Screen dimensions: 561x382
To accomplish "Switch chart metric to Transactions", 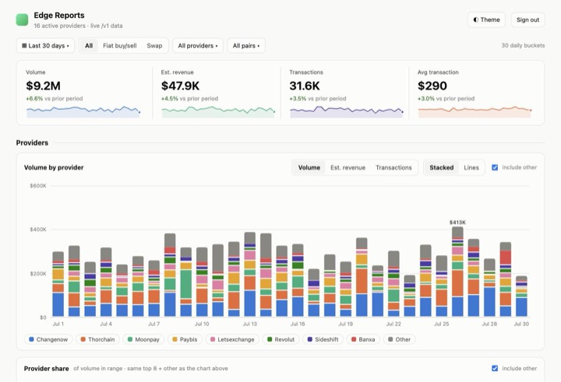I will (x=393, y=167).
